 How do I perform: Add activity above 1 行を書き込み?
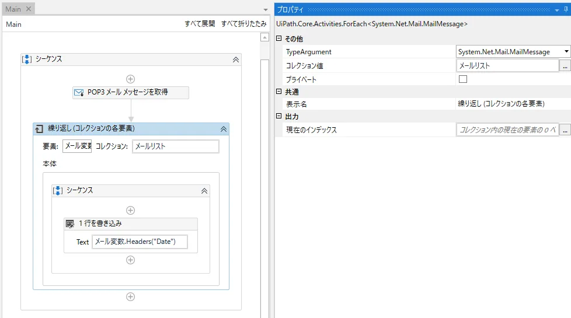click(x=130, y=210)
